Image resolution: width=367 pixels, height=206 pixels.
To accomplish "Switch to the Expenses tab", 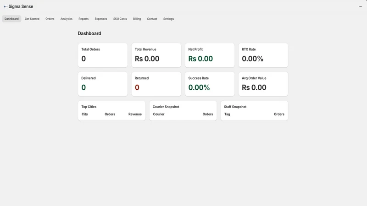I will click(x=101, y=19).
